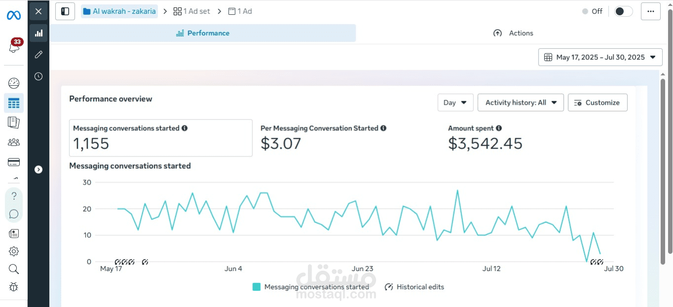Click the Historical edits legend item
Image resolution: width=673 pixels, height=307 pixels.
click(414, 287)
